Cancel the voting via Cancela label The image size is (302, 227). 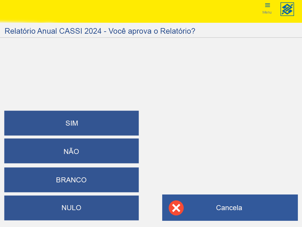coord(229,208)
